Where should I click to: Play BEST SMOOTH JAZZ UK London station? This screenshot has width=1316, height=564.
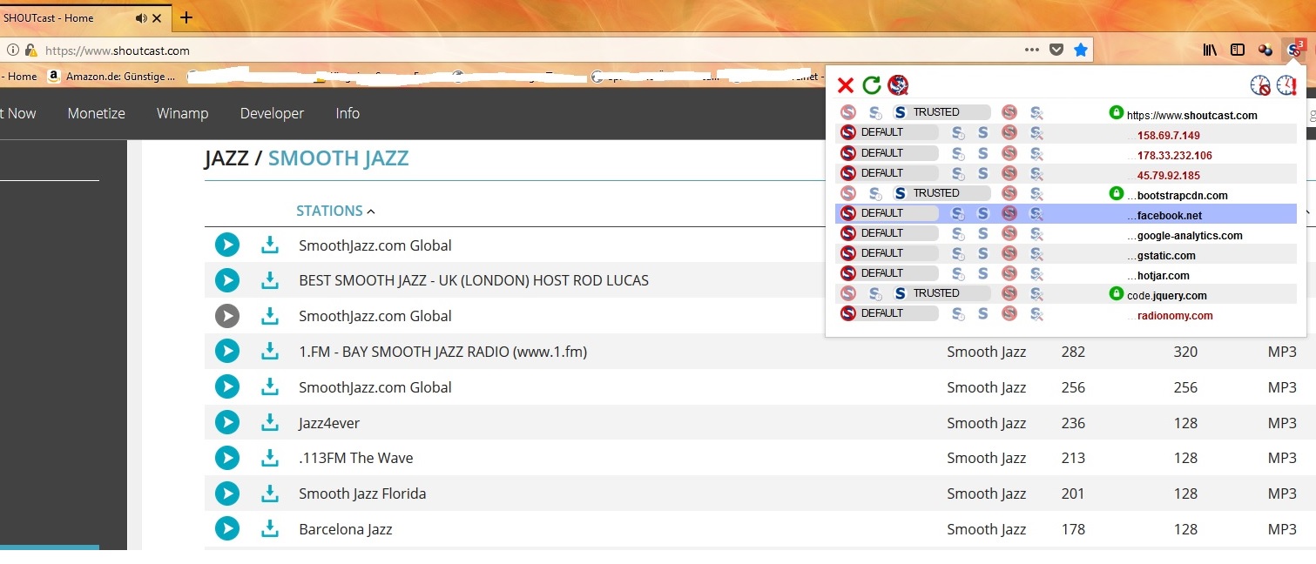(227, 280)
